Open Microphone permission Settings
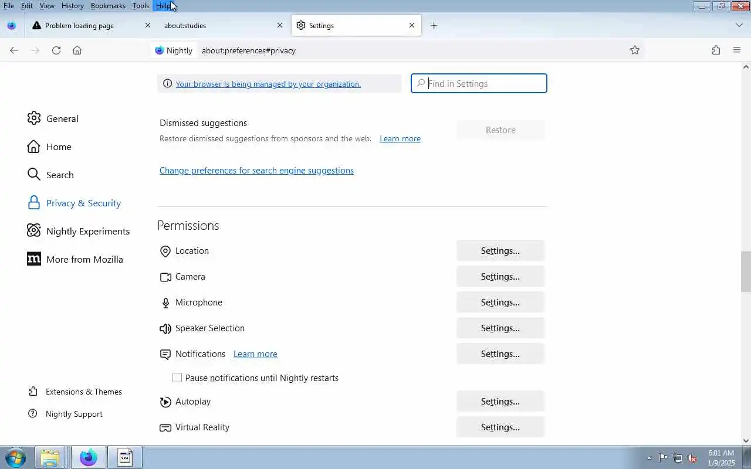Viewport: 751px width, 469px height. [x=500, y=303]
